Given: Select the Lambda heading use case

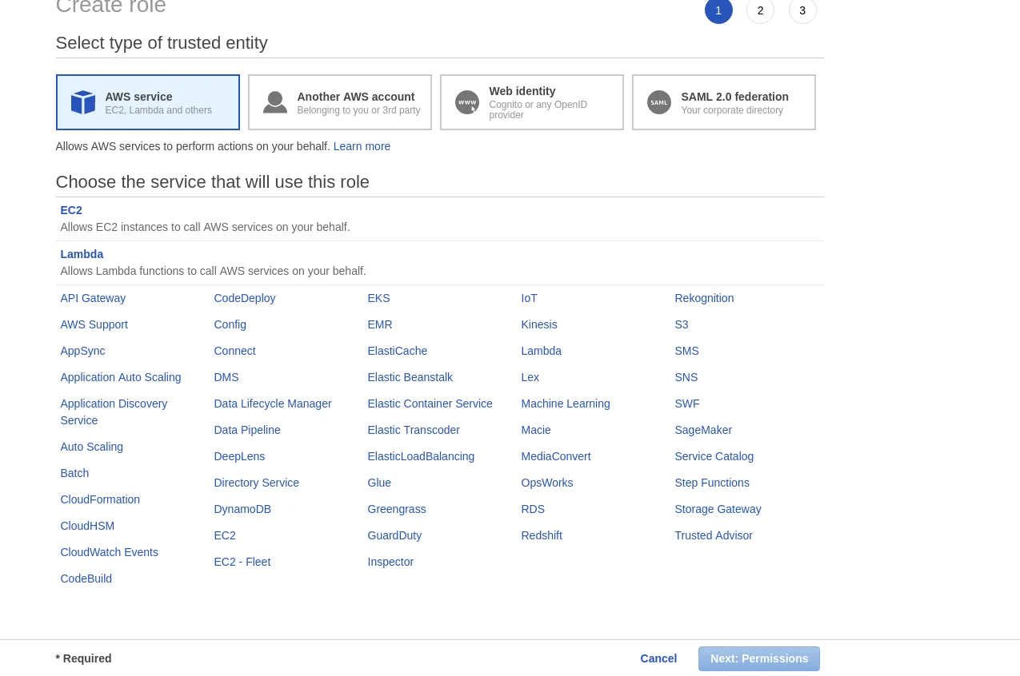Looking at the screenshot, I should point(82,254).
